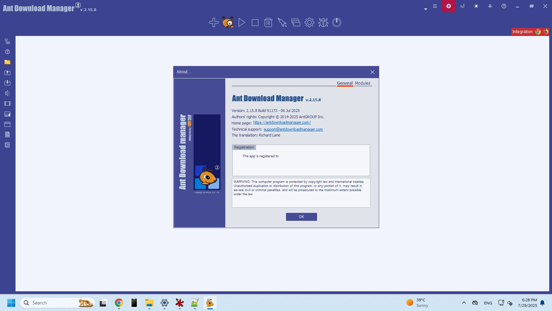Click the bug icon in toolbar
The image size is (552, 311).
point(323,22)
